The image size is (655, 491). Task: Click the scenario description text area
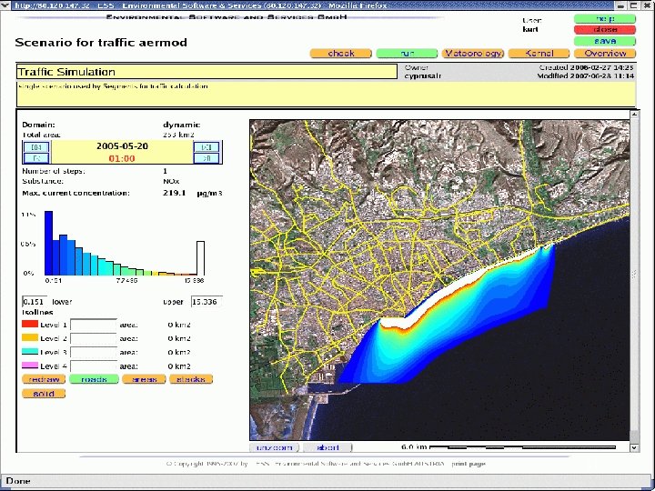point(327,94)
